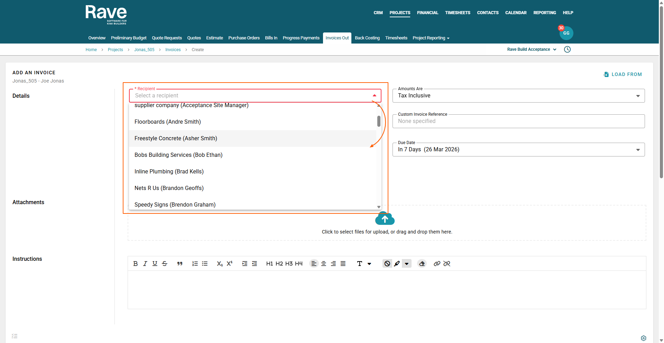Click the insert link icon
This screenshot has width=664, height=343.
click(x=437, y=264)
